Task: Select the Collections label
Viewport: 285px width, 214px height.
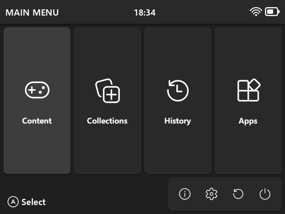Action: coord(107,121)
